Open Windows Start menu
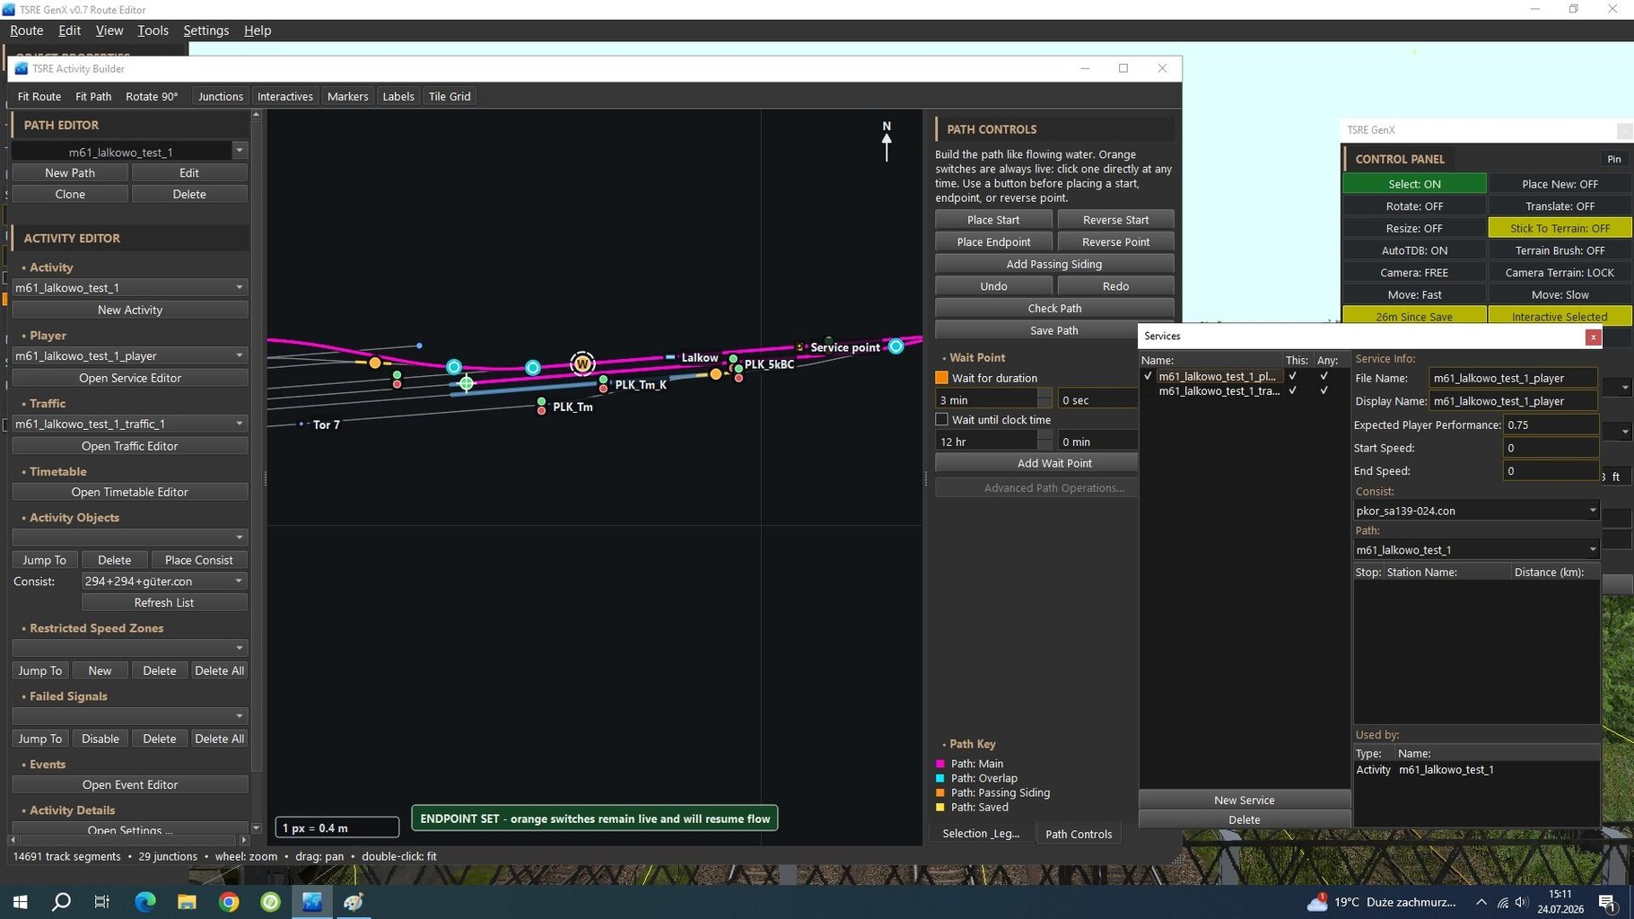Viewport: 1634px width, 919px height. pos(20,902)
